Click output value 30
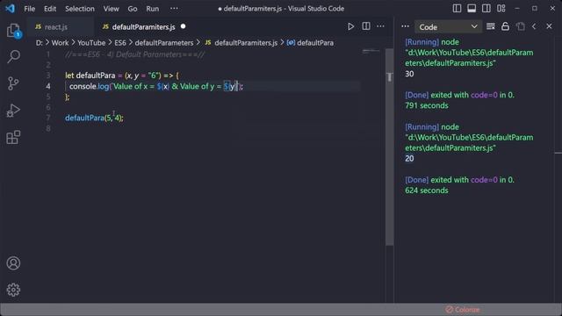Screen dimensions: 562x316 [409, 74]
